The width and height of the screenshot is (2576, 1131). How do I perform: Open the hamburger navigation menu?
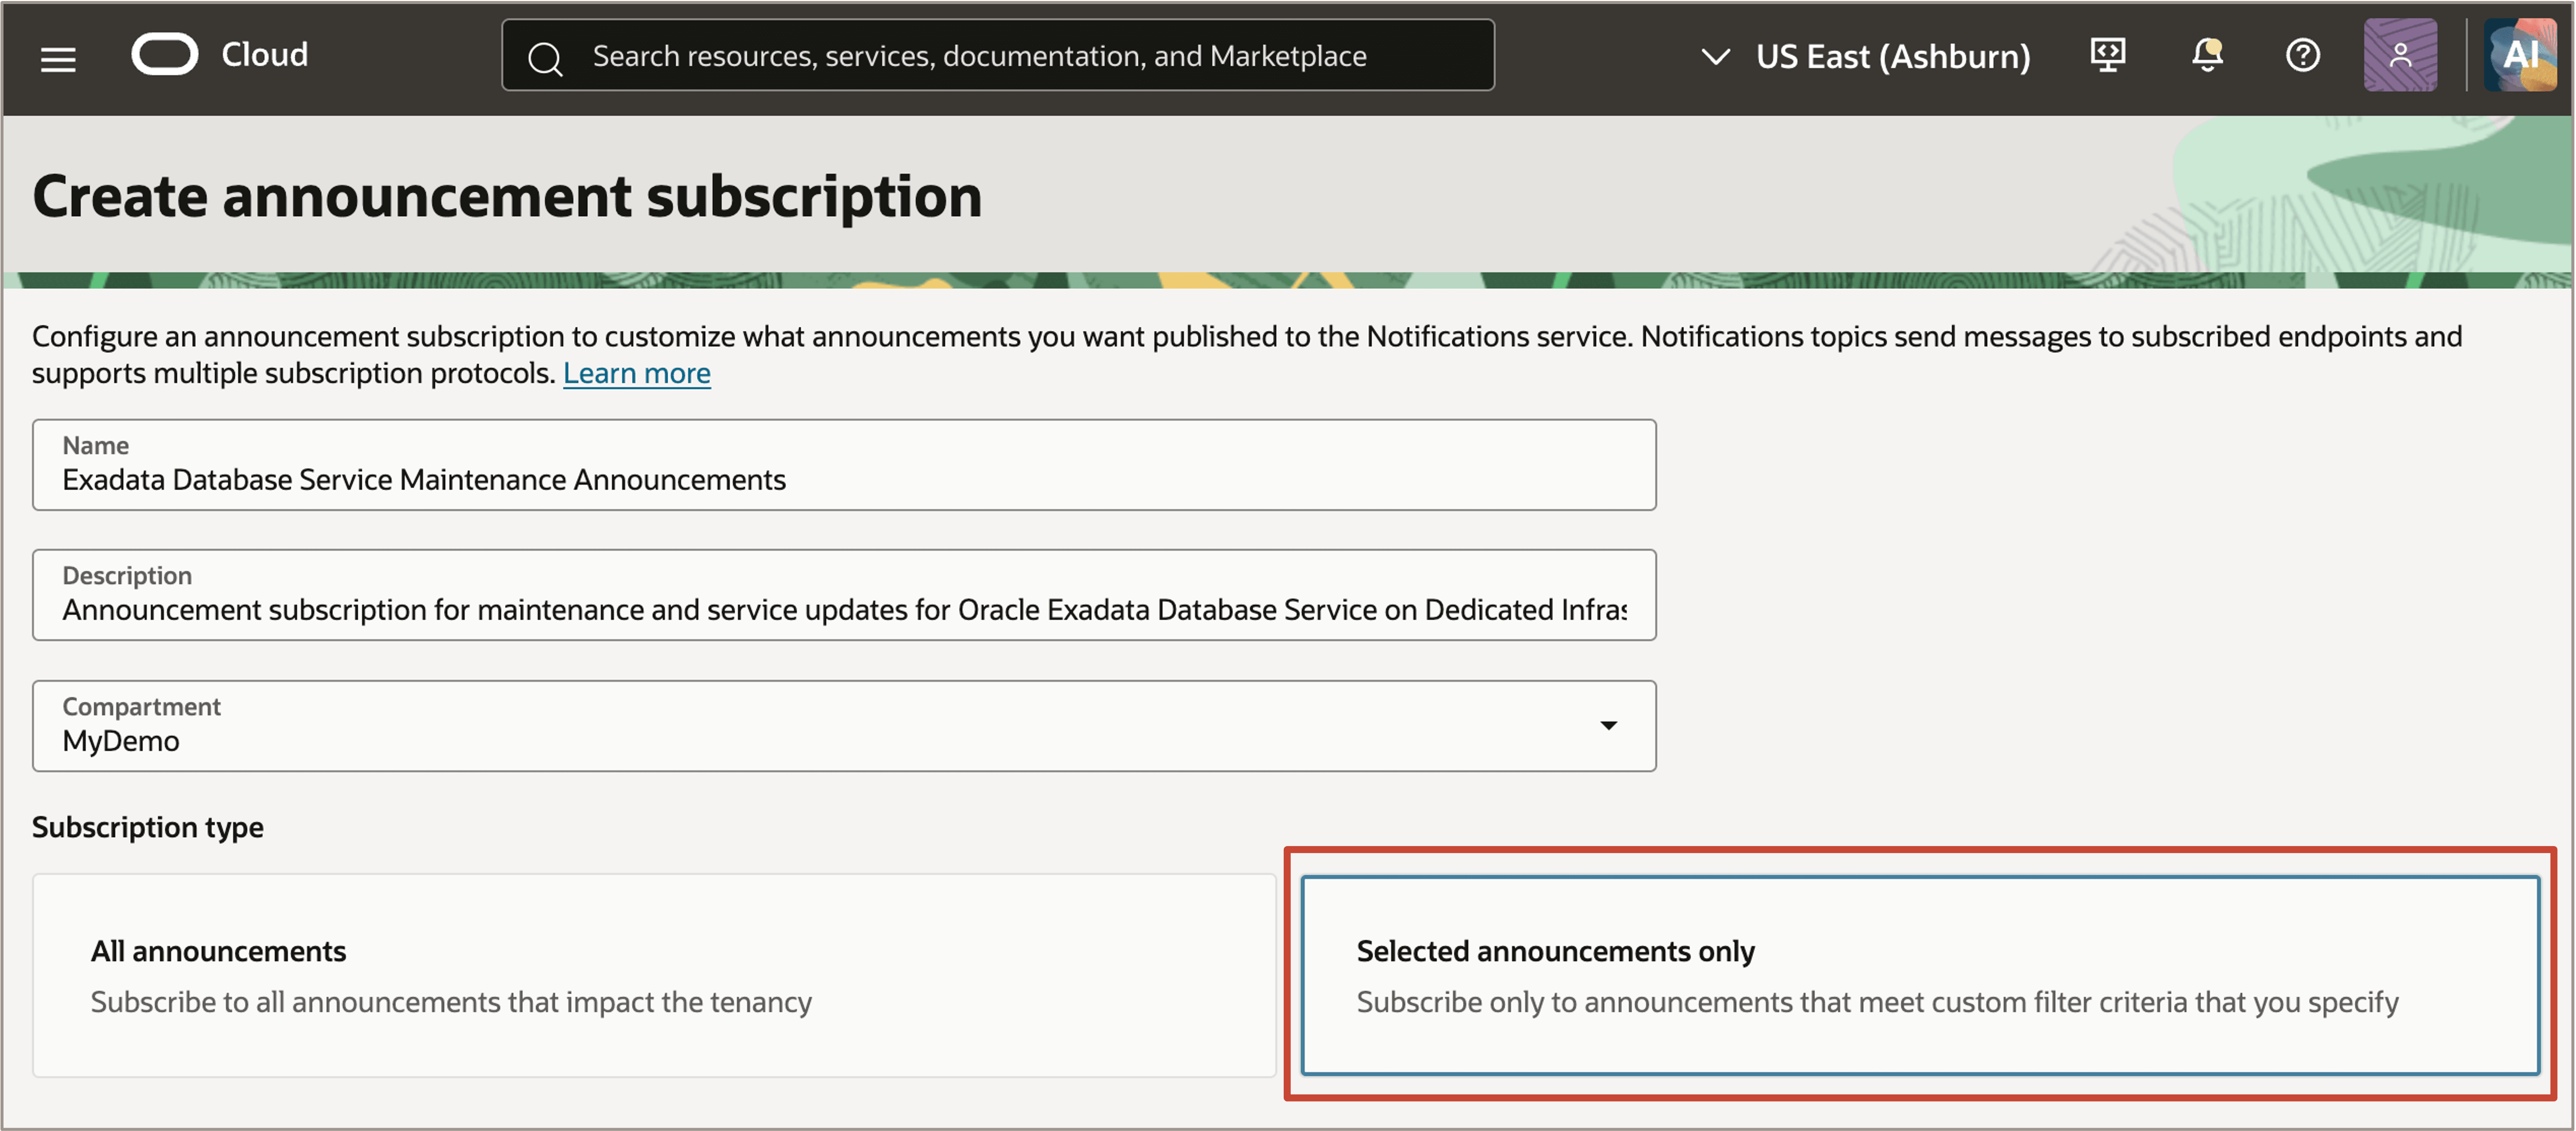click(x=58, y=58)
